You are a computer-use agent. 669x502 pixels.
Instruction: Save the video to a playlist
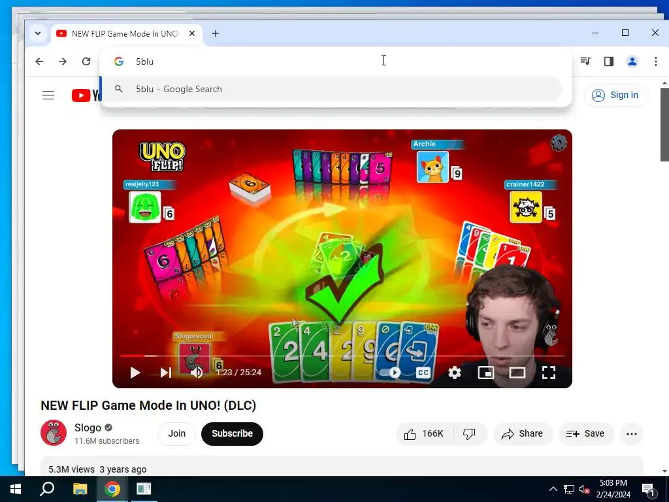click(585, 434)
